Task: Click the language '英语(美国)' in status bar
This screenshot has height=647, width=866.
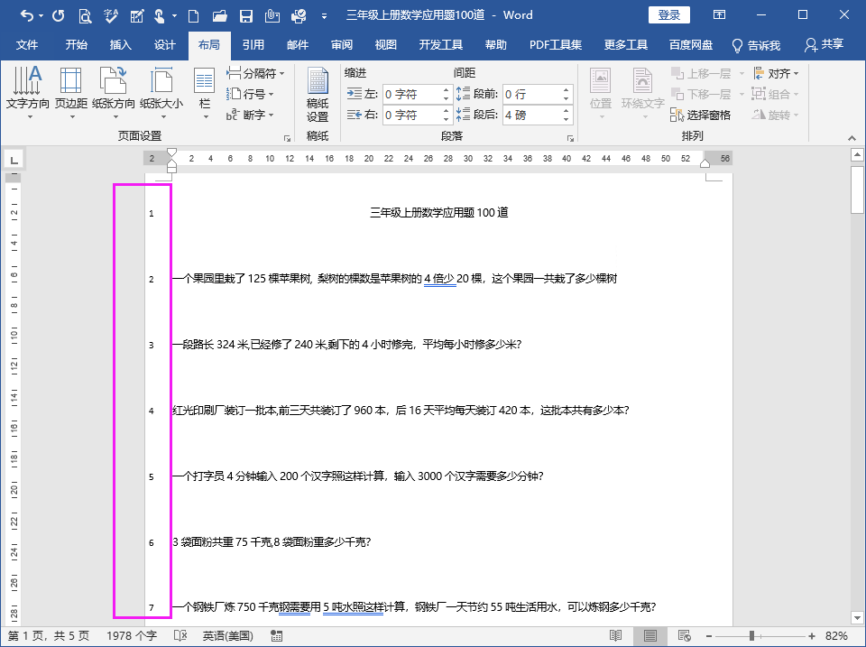Action: (227, 636)
